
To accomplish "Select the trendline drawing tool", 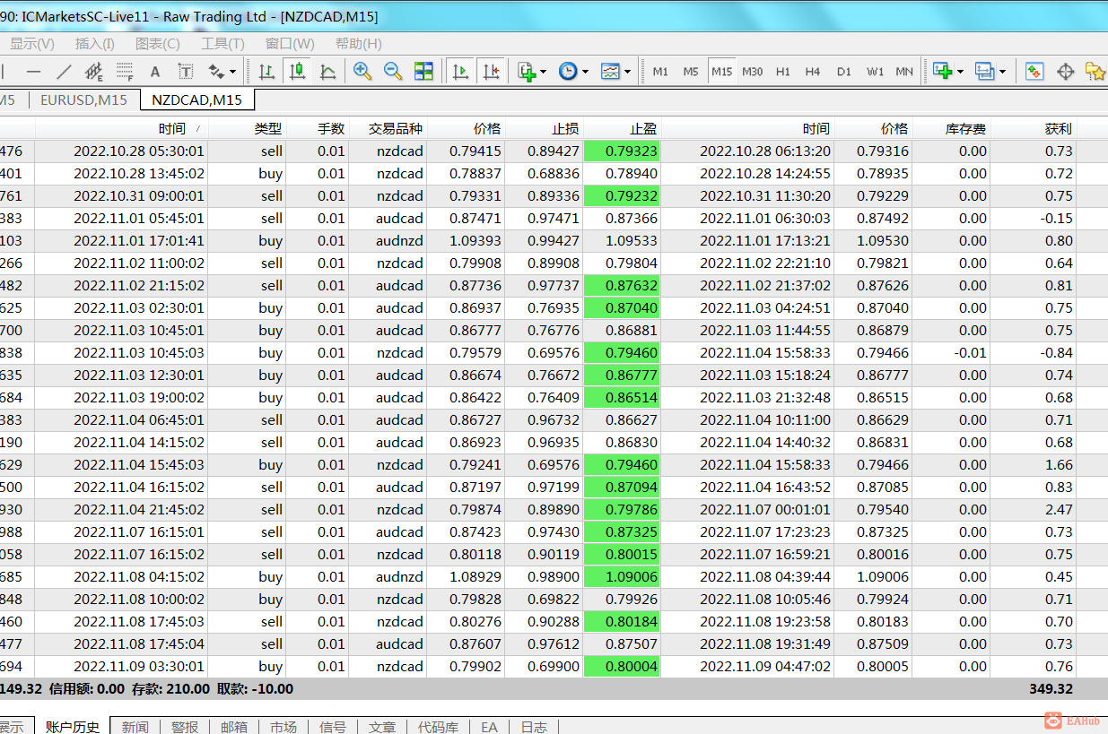I will click(64, 72).
